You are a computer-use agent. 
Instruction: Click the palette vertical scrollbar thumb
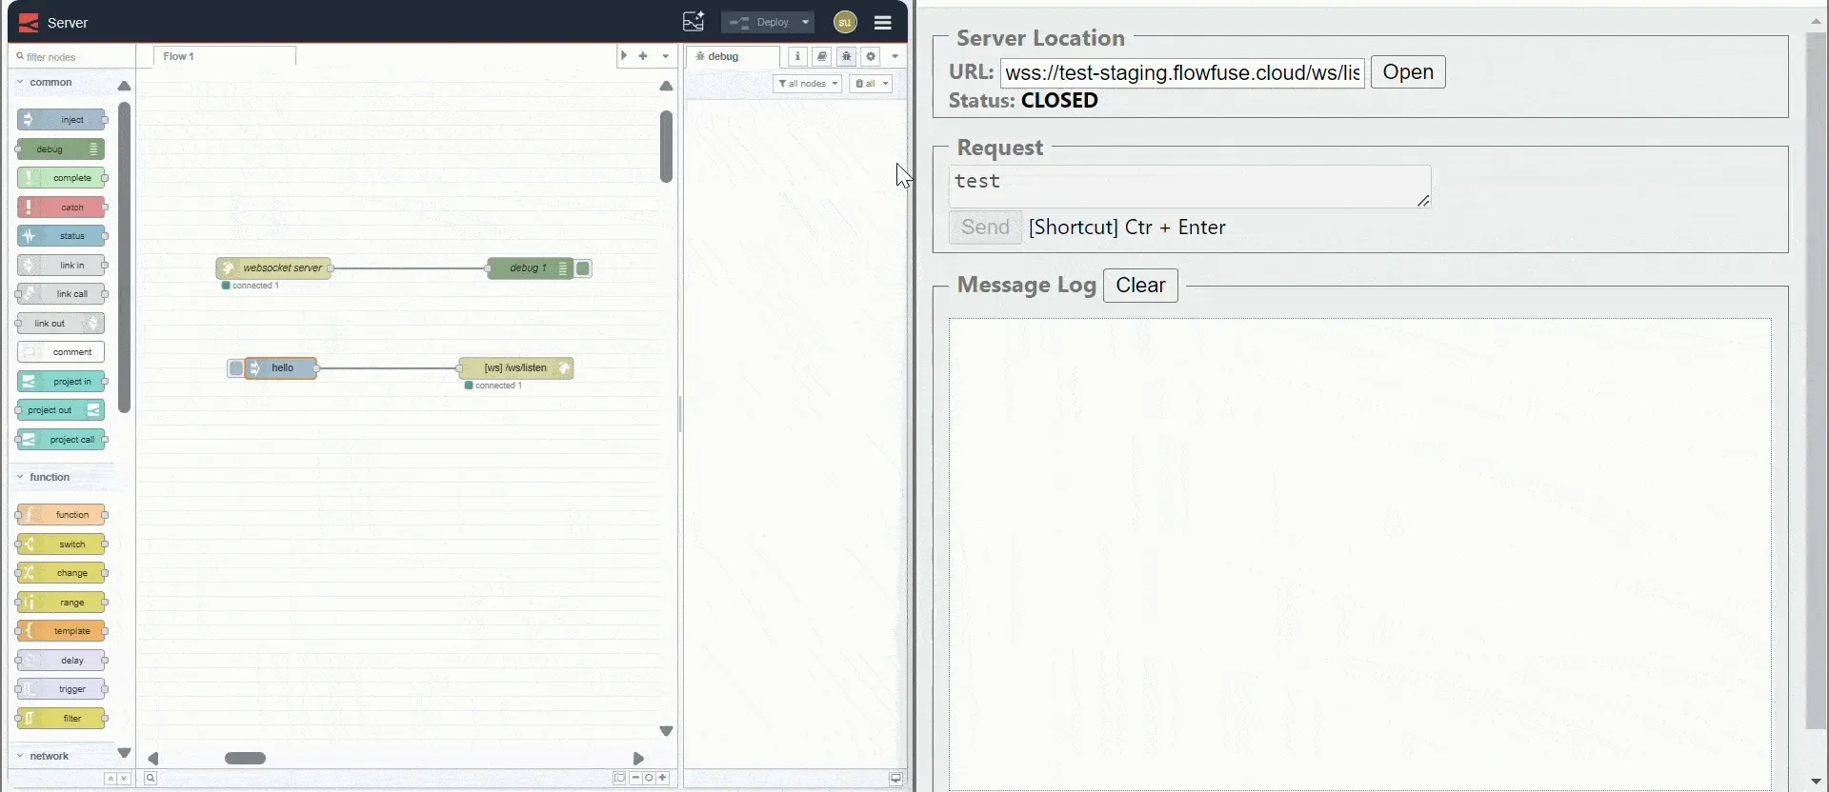coord(124,257)
